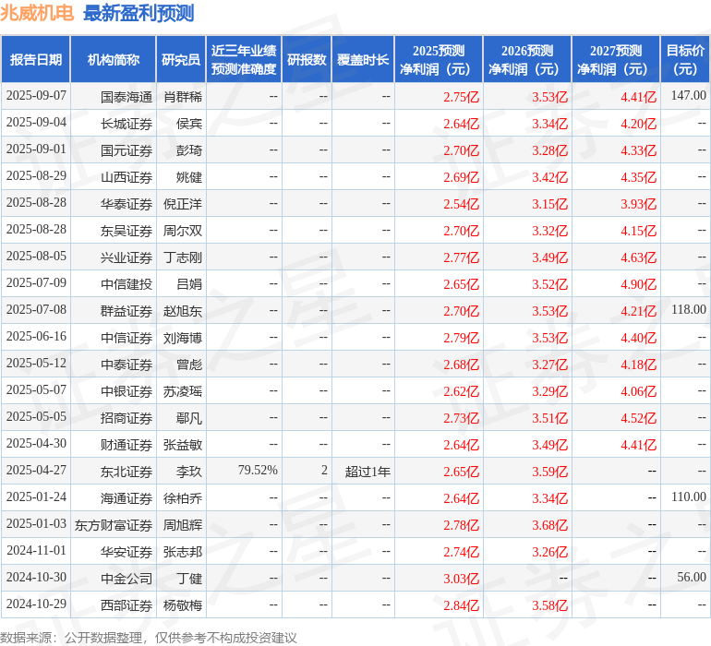Click the 79.52% accuracy value
711x646 pixels.
258,471
